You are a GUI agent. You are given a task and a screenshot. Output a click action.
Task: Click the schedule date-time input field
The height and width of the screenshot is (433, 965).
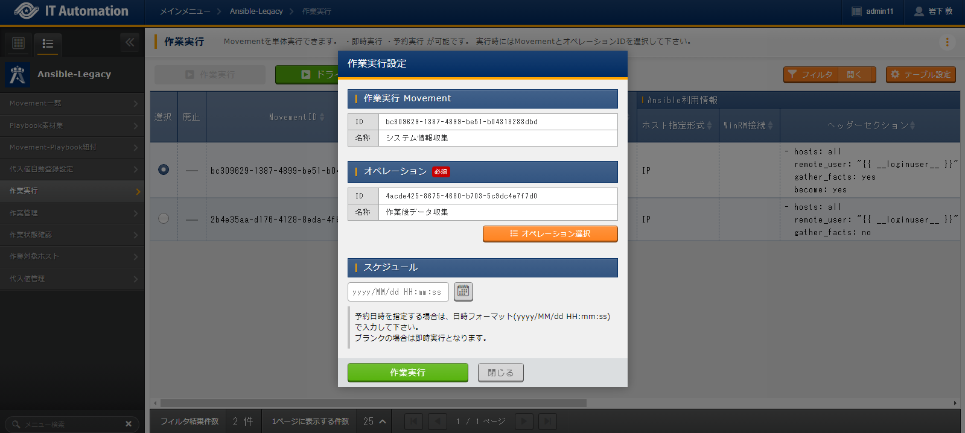398,292
